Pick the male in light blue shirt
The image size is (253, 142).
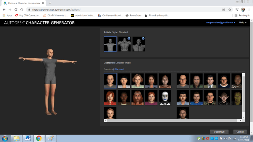[183, 98]
